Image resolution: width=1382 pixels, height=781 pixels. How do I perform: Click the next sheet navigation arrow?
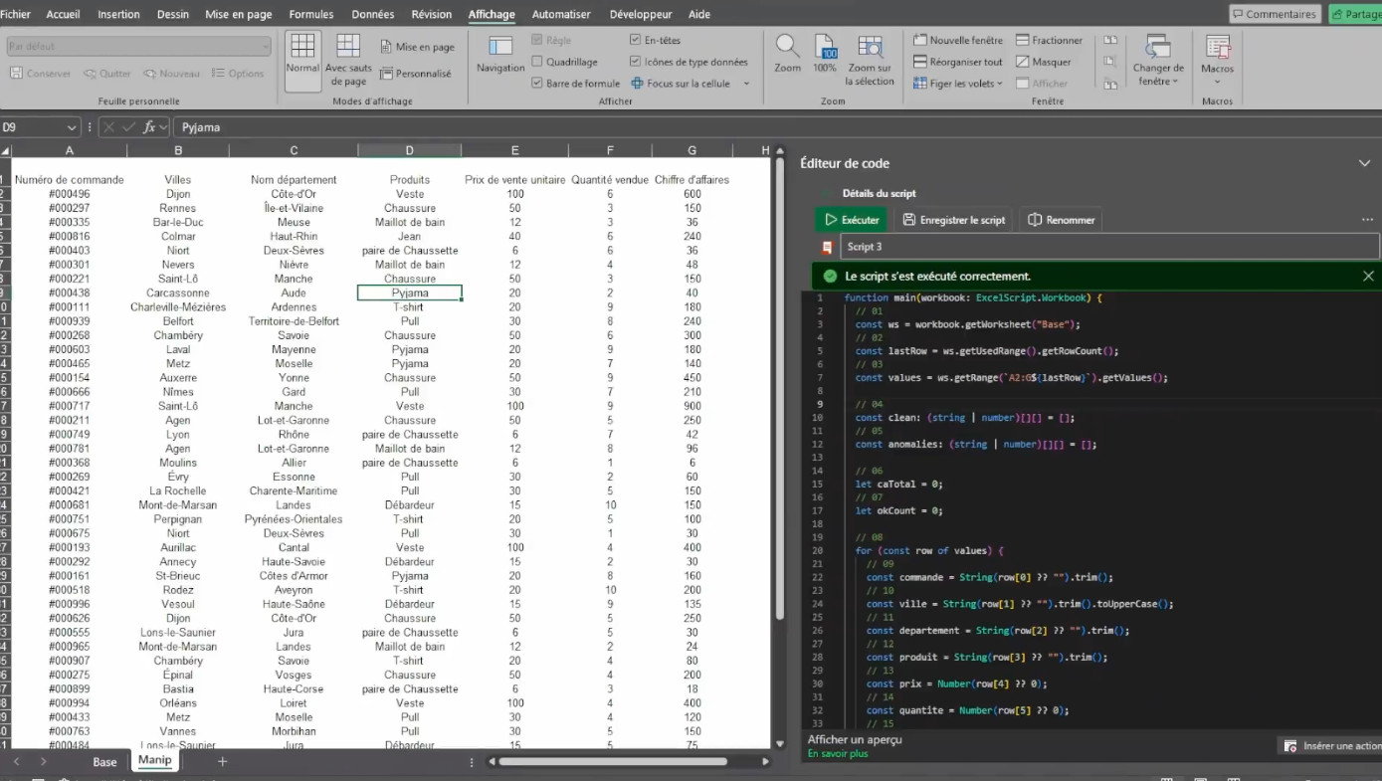tap(43, 761)
